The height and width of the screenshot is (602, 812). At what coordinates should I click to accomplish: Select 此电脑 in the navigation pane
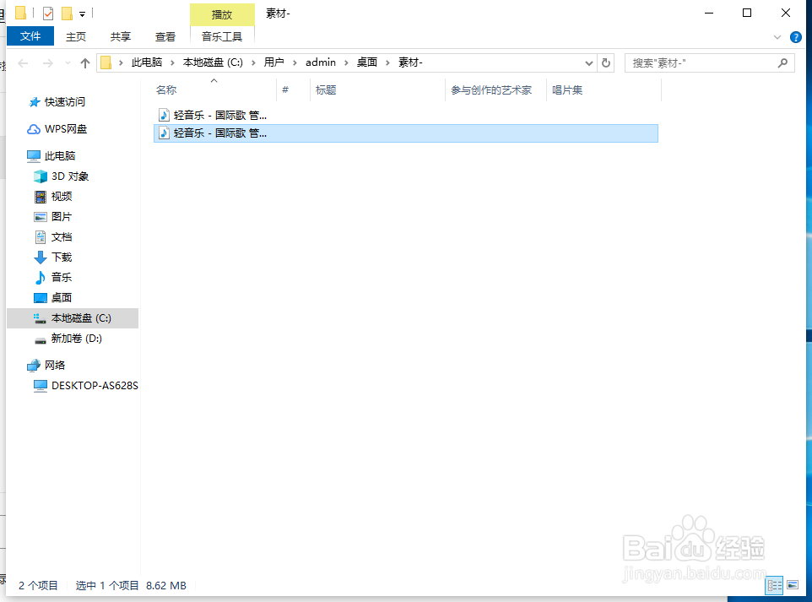60,156
